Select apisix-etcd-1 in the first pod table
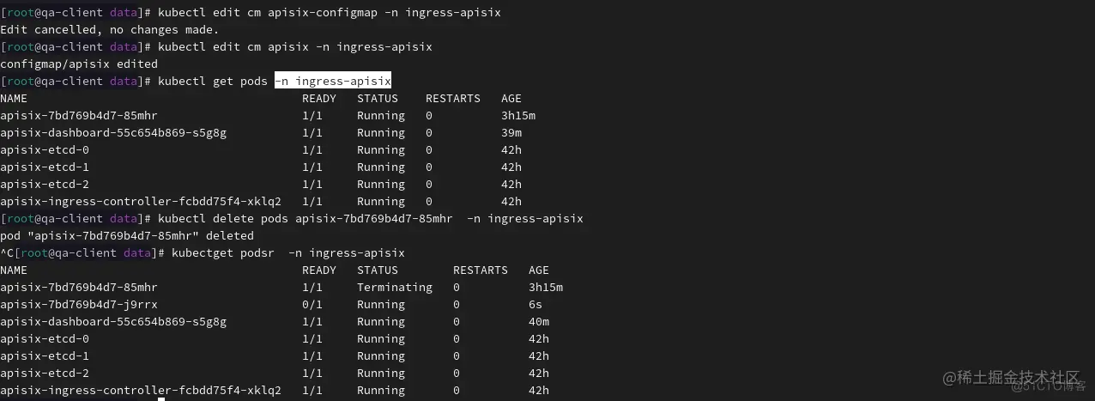Image resolution: width=1095 pixels, height=401 pixels. (x=45, y=167)
